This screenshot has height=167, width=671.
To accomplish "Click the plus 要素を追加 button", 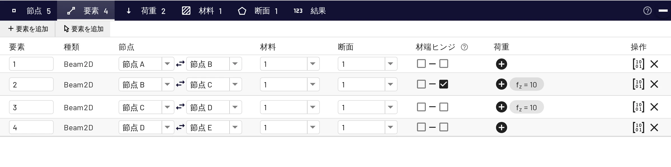I will (x=28, y=29).
